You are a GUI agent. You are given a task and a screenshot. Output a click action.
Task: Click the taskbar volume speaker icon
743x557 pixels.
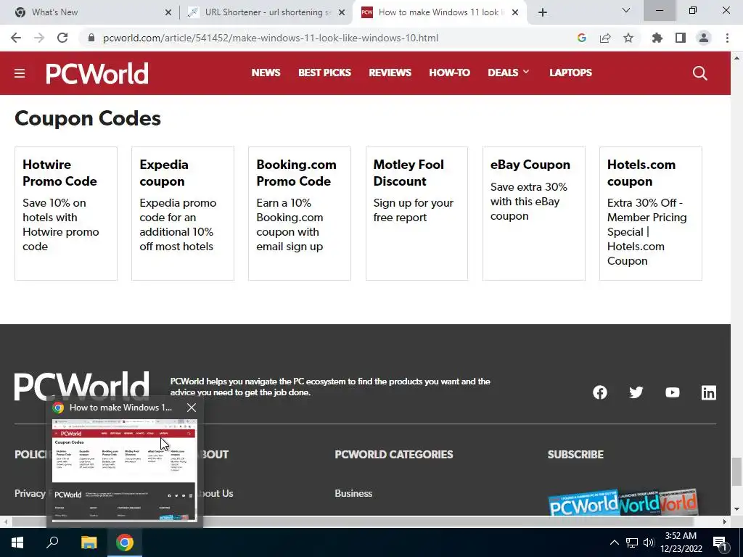point(649,542)
